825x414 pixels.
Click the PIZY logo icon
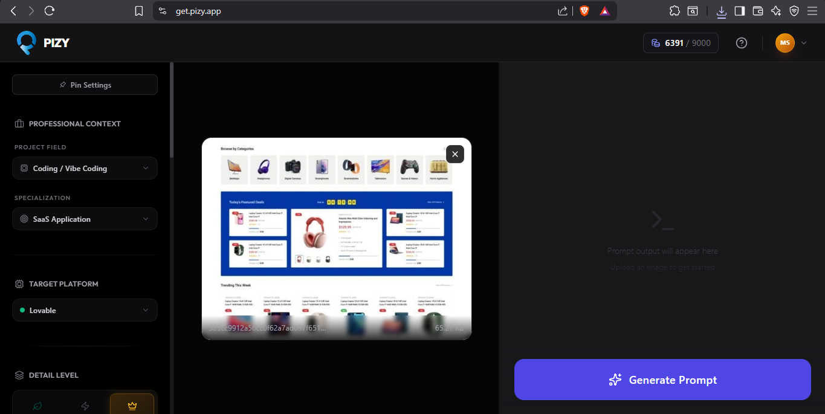pos(27,43)
